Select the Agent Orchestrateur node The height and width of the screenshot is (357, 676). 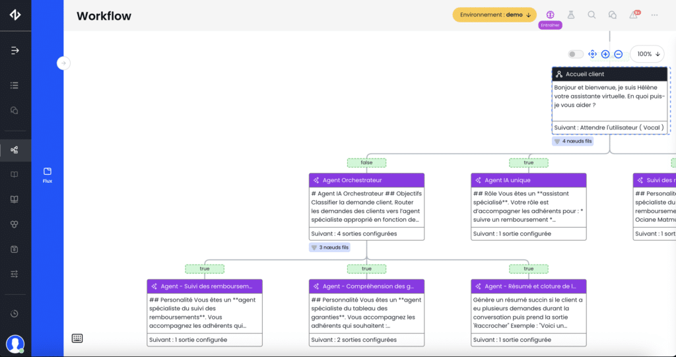point(366,180)
